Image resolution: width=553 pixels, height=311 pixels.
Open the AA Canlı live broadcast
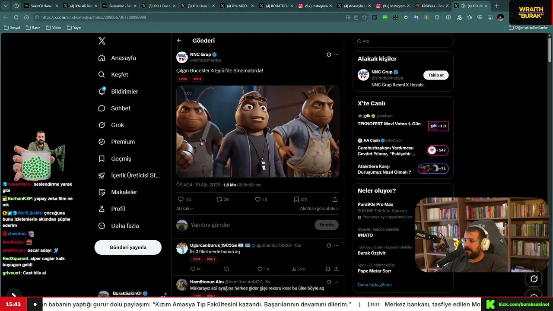click(403, 148)
